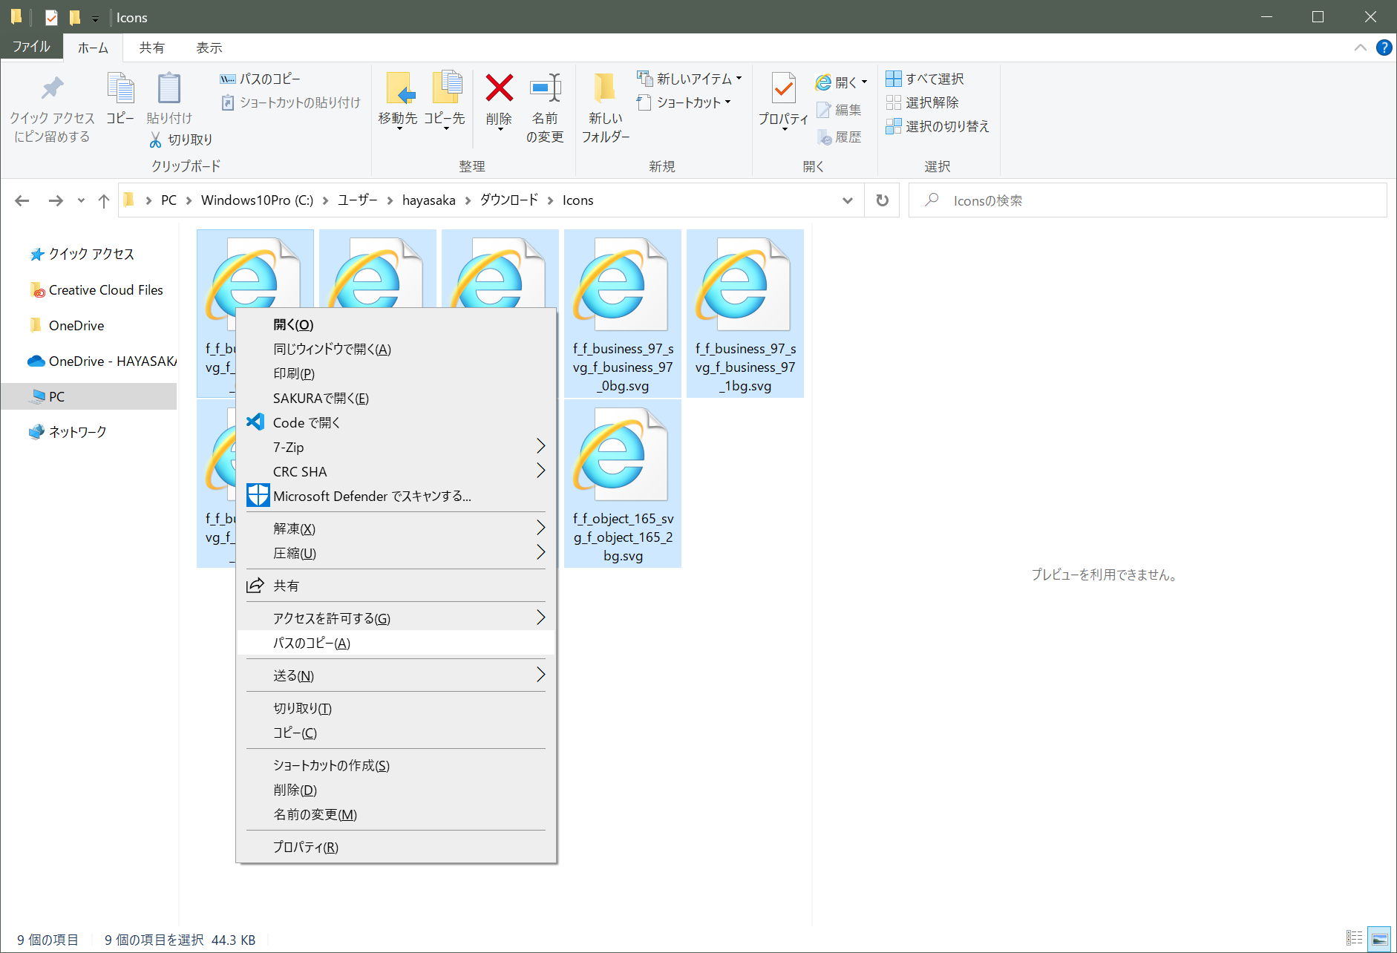Open the ファイル tab
1397x953 pixels.
(31, 48)
